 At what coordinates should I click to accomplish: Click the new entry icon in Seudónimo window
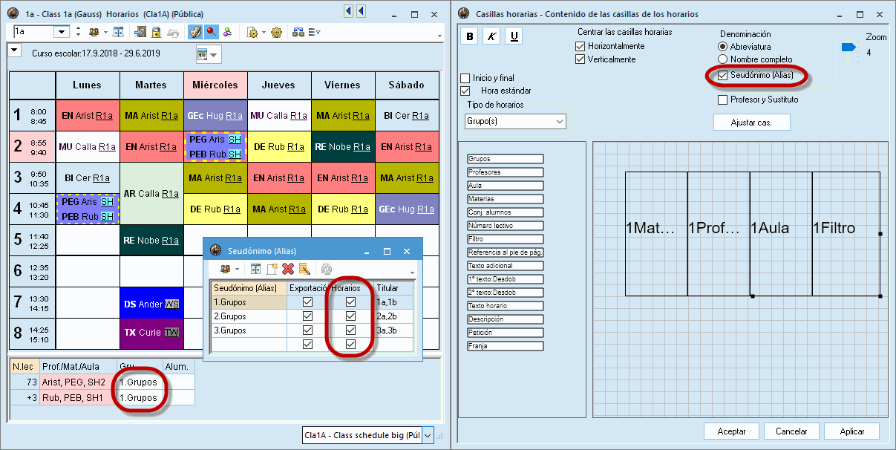pos(272,269)
